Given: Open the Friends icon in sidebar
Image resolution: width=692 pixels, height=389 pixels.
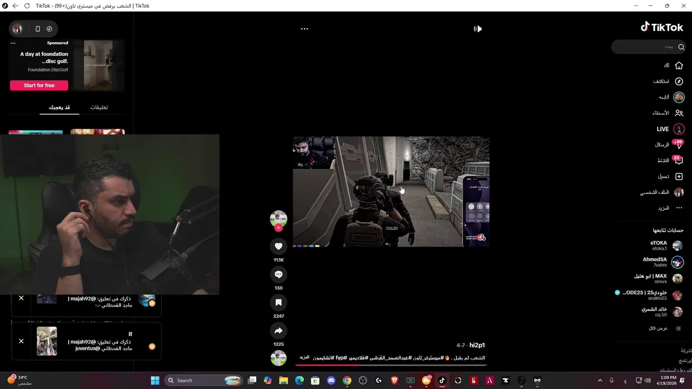Looking at the screenshot, I should coord(679,113).
